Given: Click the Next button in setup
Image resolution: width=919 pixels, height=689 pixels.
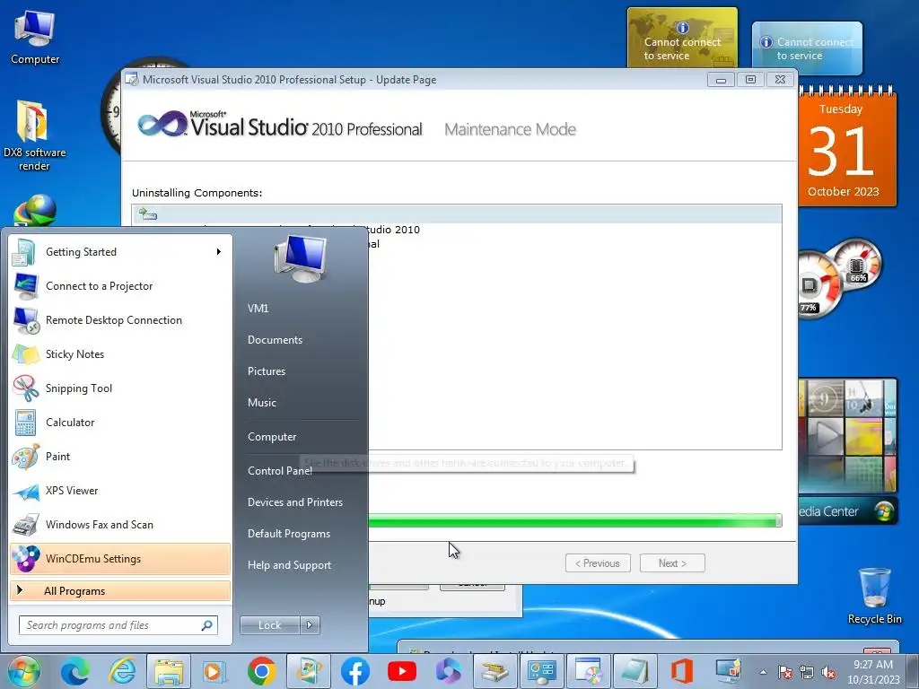Looking at the screenshot, I should click(x=672, y=563).
